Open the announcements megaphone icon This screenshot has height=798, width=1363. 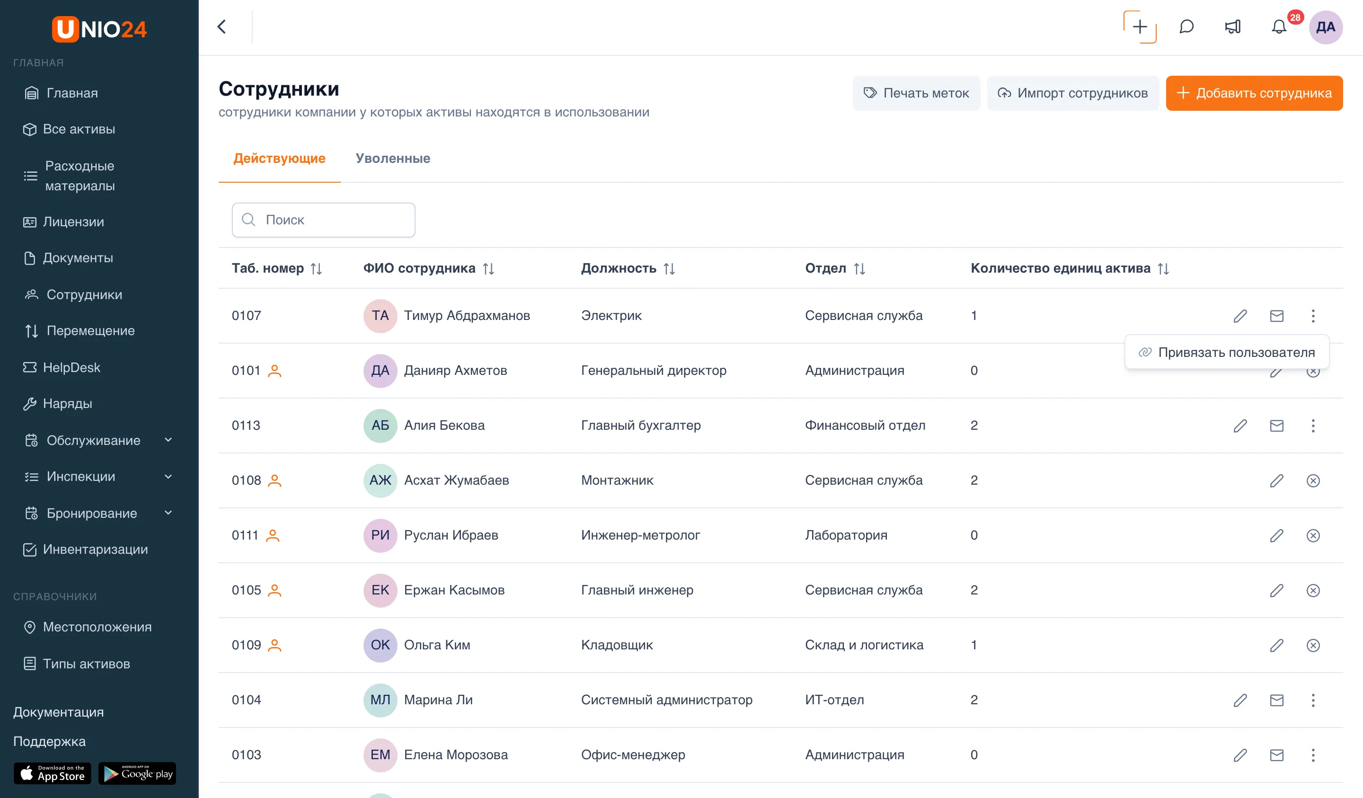point(1233,27)
